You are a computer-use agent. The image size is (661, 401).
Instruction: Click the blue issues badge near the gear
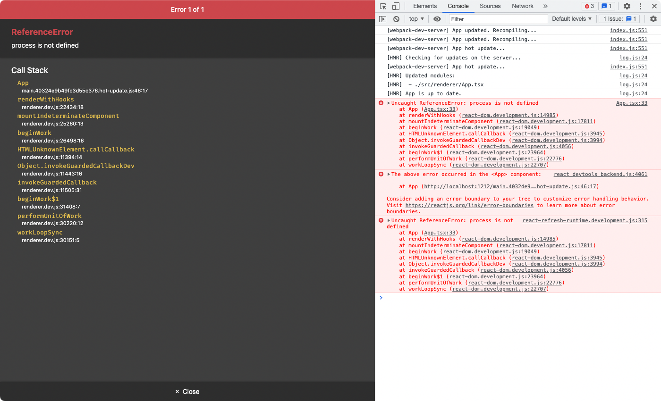[606, 6]
